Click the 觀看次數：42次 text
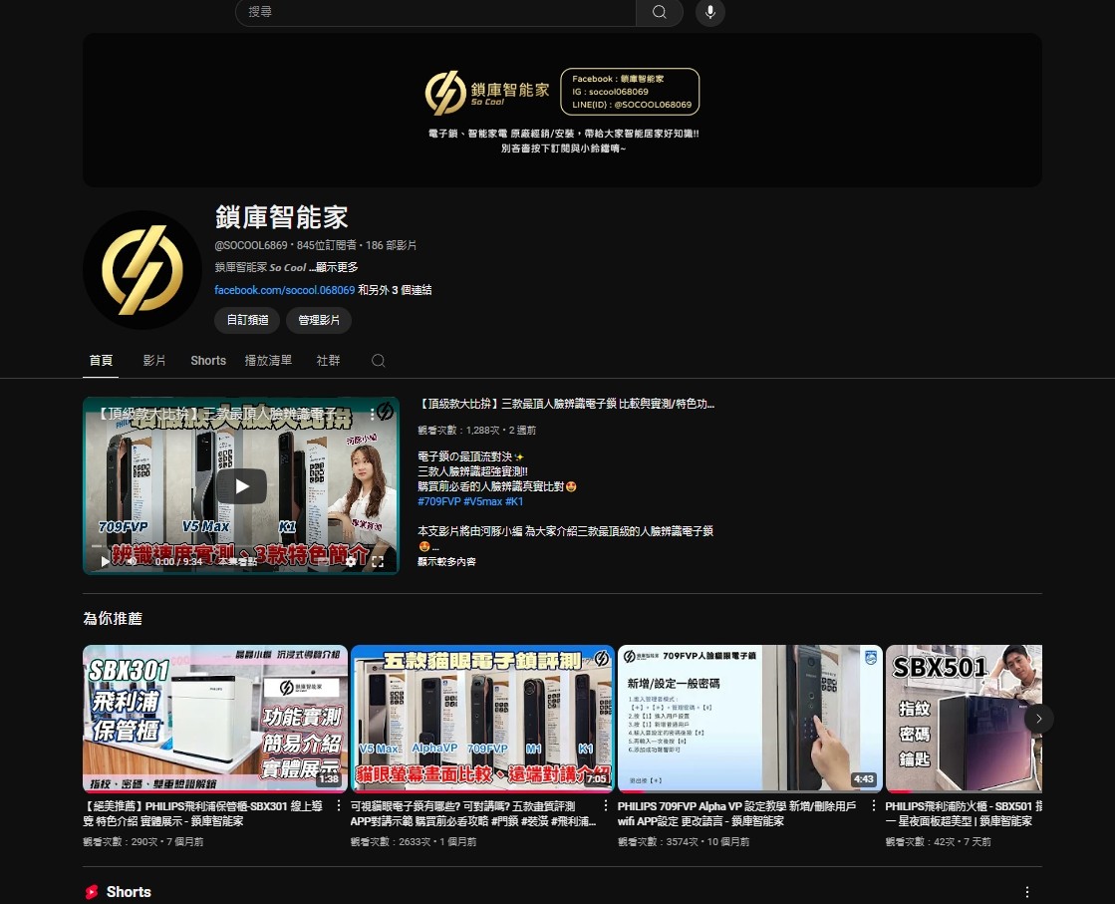Viewport: 1115px width, 904px height. click(920, 842)
